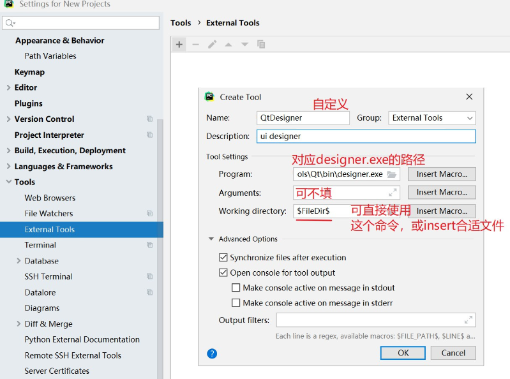
Task: Select Keymap in settings tree
Action: [29, 72]
